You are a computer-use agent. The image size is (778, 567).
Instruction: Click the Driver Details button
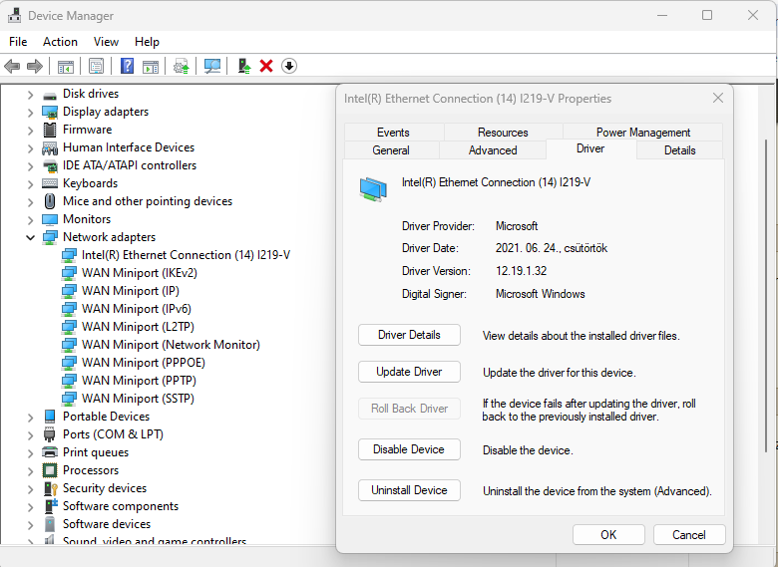coord(409,335)
